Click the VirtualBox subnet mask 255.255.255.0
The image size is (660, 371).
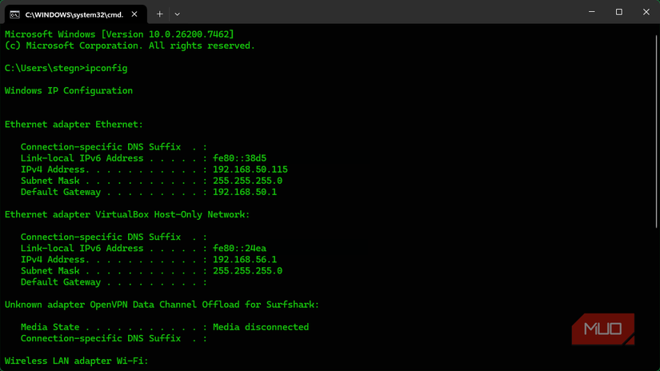pos(247,271)
